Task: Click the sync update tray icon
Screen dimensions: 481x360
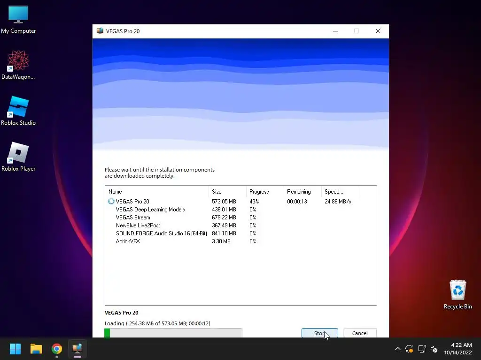Action: point(409,349)
